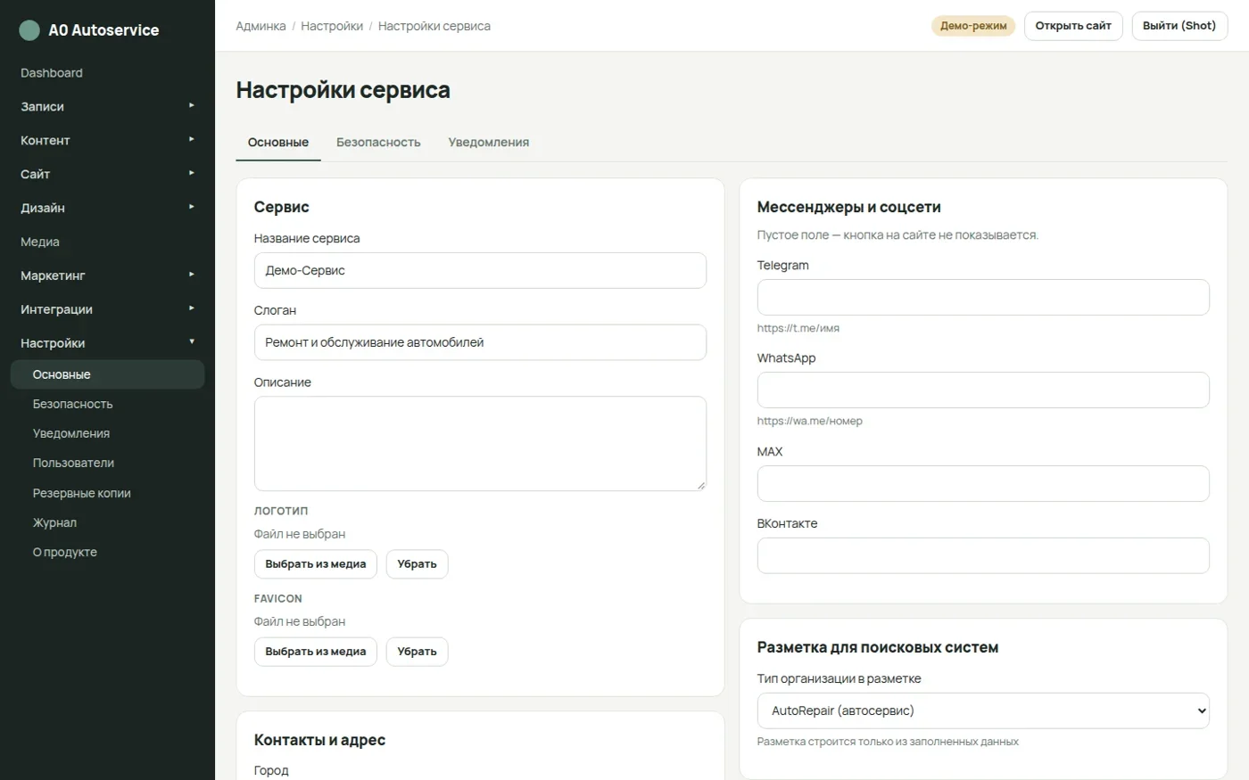The width and height of the screenshot is (1249, 780).
Task: Expand the Маркетинг sidebar section
Action: 107,275
